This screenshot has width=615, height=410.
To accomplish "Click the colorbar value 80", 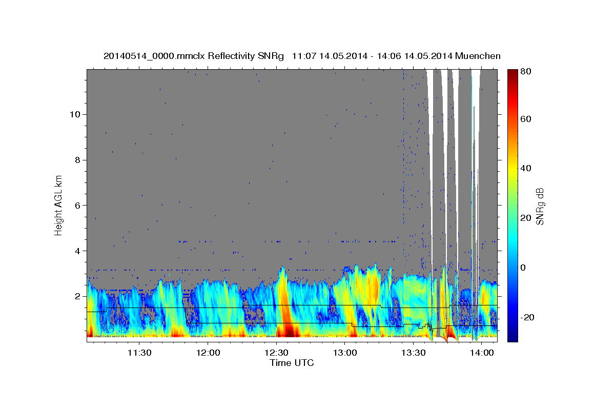I will pos(525,71).
